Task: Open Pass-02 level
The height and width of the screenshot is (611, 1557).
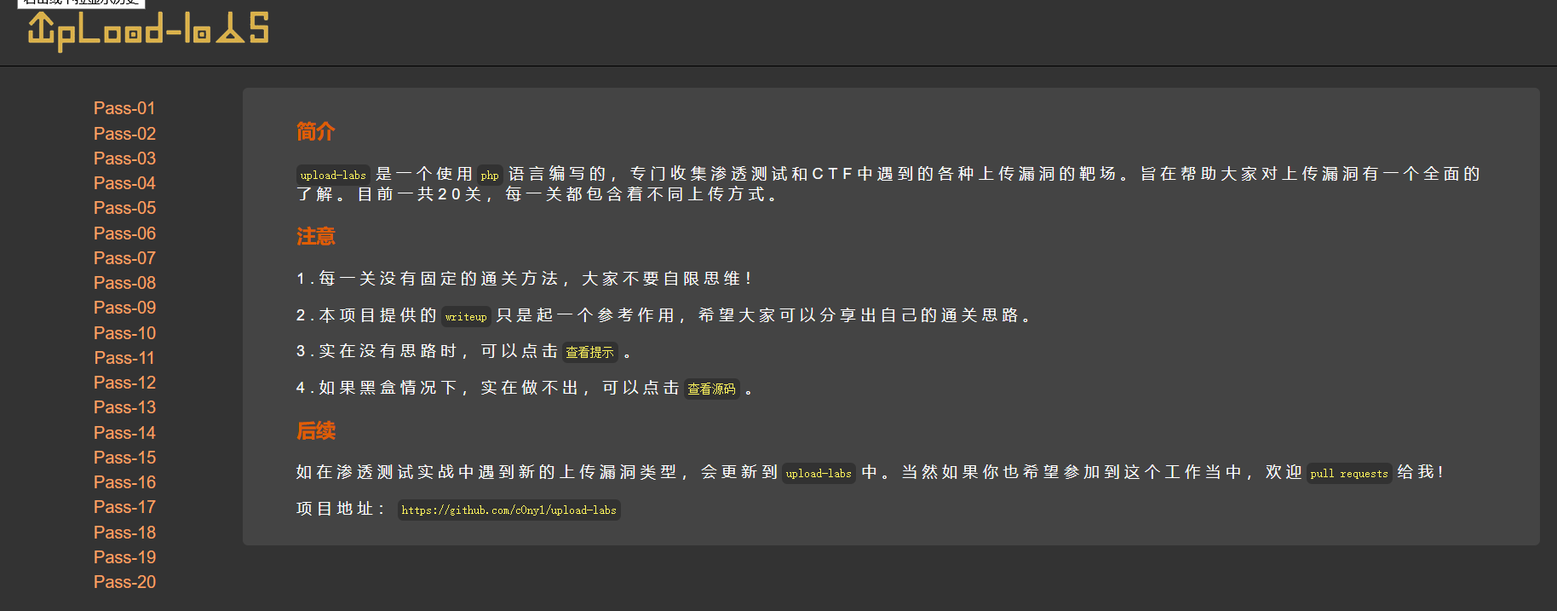Action: point(124,134)
